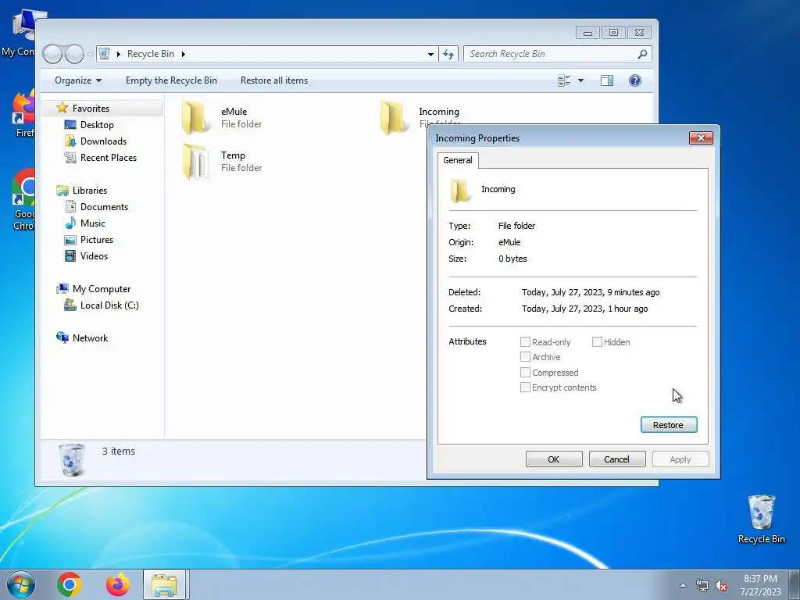Viewport: 800px width, 600px height.
Task: Launch Google Chrome from the taskbar
Action: click(x=70, y=584)
